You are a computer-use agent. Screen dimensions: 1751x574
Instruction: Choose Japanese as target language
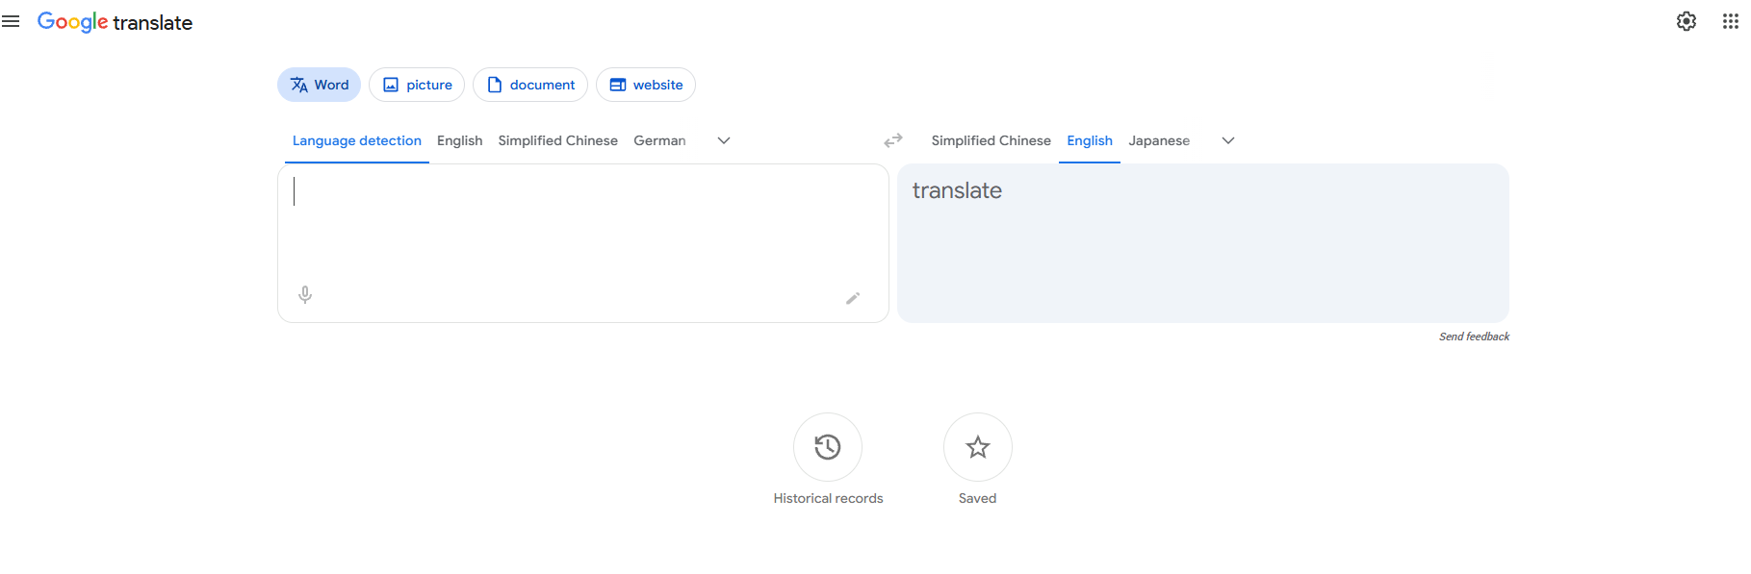coord(1159,140)
